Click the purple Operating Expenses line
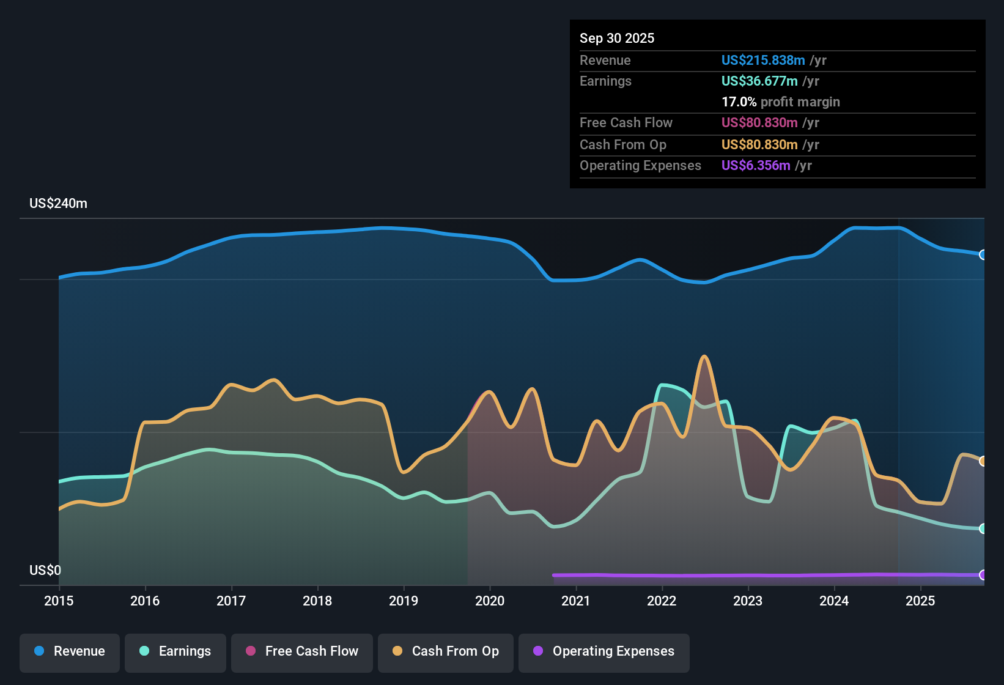This screenshot has height=685, width=1004. [764, 574]
